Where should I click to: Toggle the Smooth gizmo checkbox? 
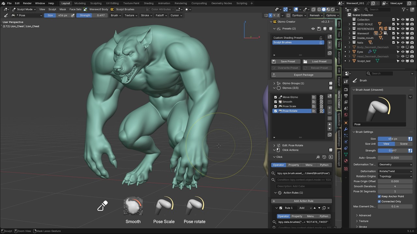pyautogui.click(x=276, y=102)
